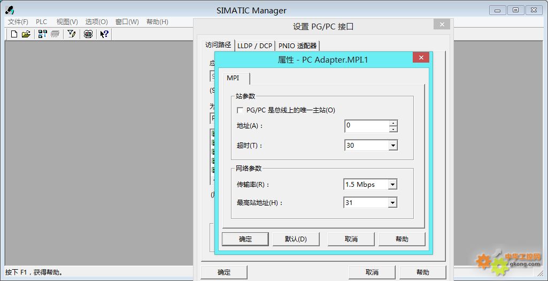Open the highest station address dropdown

(x=393, y=203)
